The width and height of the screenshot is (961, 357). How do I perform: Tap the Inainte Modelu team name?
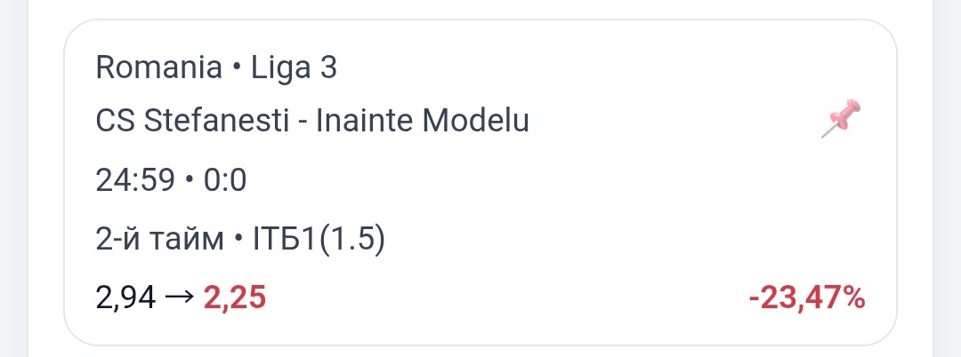coord(423,121)
